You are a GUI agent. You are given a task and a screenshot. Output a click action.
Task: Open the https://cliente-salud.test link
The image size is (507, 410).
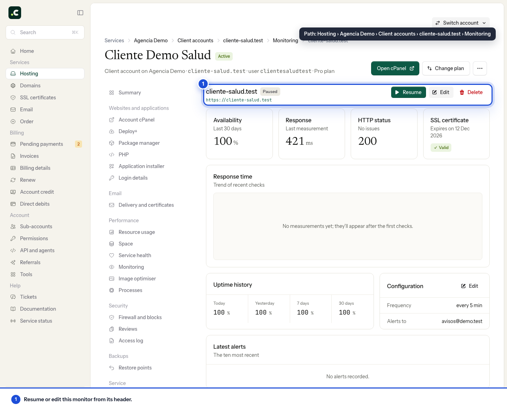pos(239,100)
